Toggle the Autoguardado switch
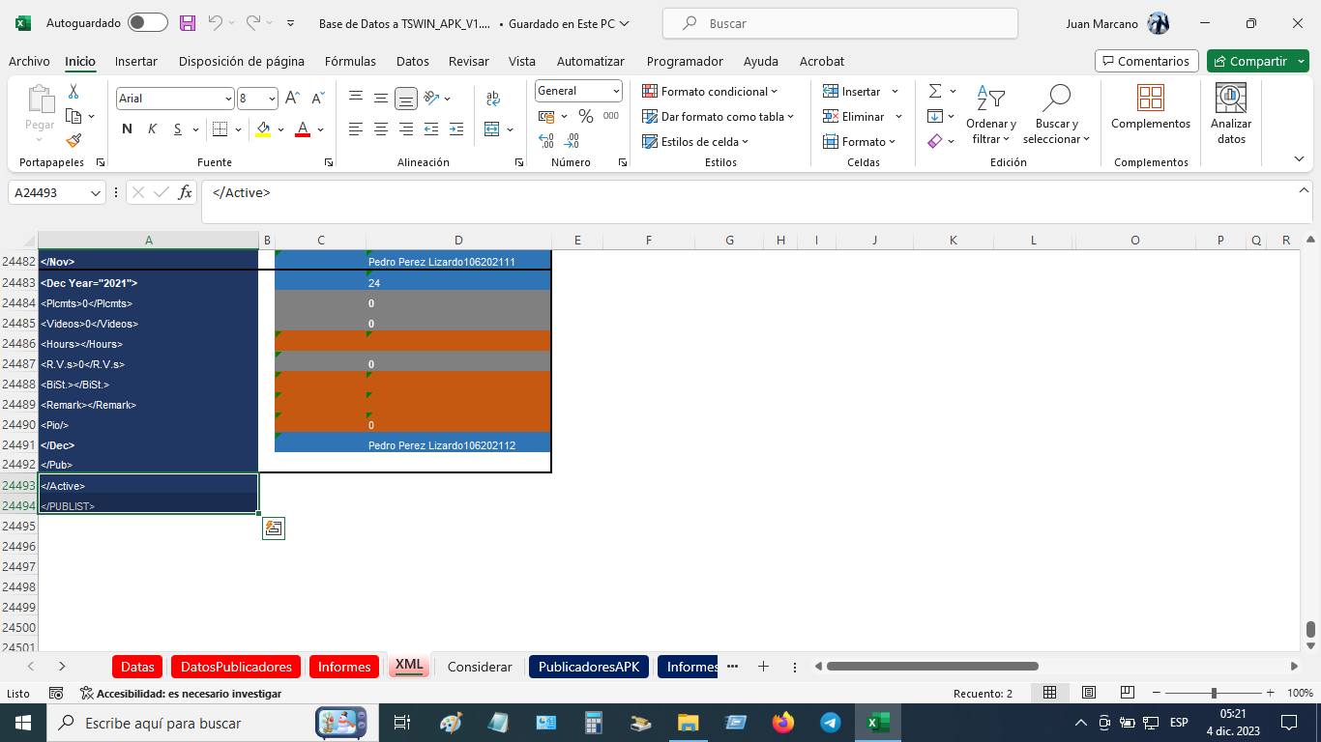 [x=147, y=23]
